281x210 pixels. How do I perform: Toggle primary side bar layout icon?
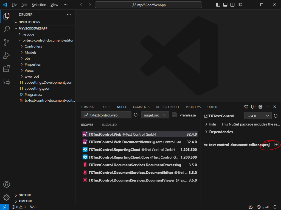(218, 5)
